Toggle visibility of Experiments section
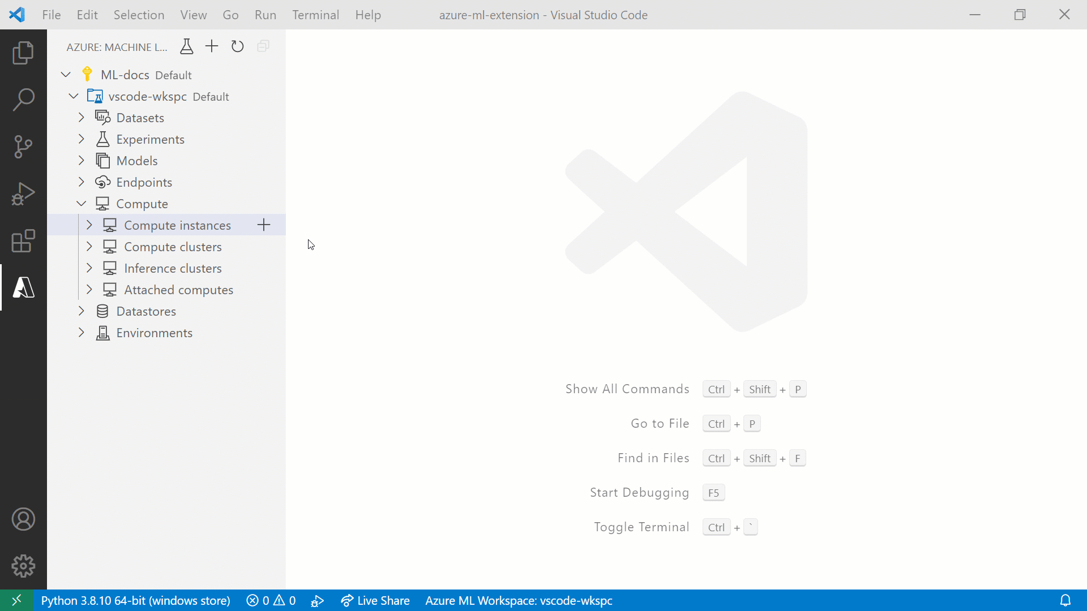Image resolution: width=1087 pixels, height=611 pixels. 82,139
